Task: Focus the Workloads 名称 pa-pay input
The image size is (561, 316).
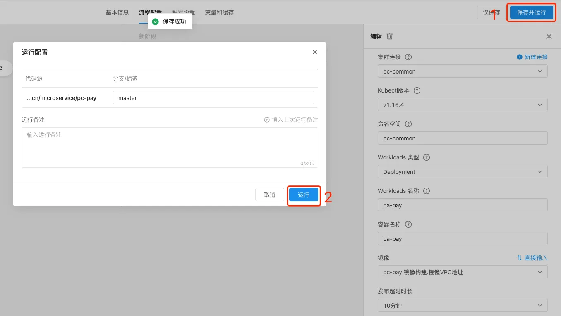Action: (463, 205)
